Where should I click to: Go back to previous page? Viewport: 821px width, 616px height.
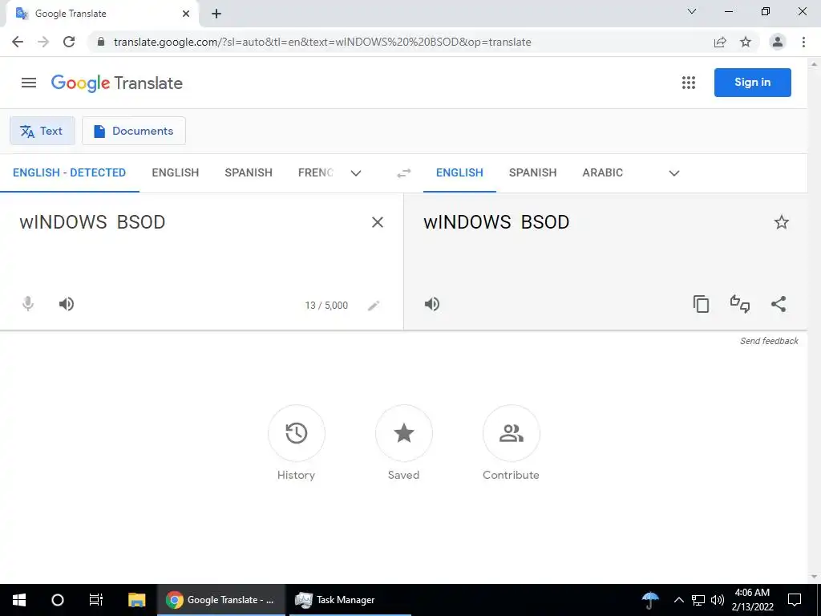coord(18,42)
